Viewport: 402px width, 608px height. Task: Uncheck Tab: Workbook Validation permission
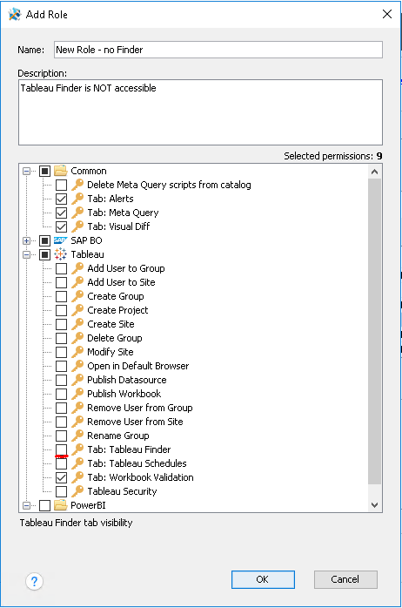click(61, 477)
